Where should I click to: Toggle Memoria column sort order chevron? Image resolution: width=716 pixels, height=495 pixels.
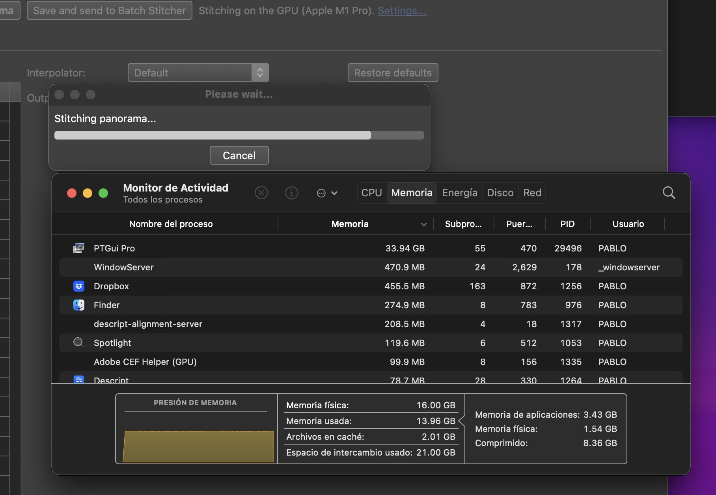click(x=423, y=224)
